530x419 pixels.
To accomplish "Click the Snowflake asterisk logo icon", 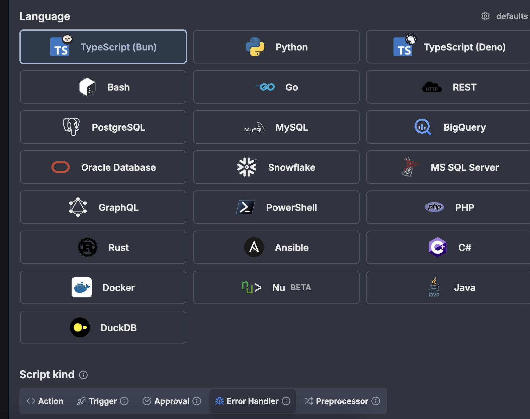I will point(247,167).
